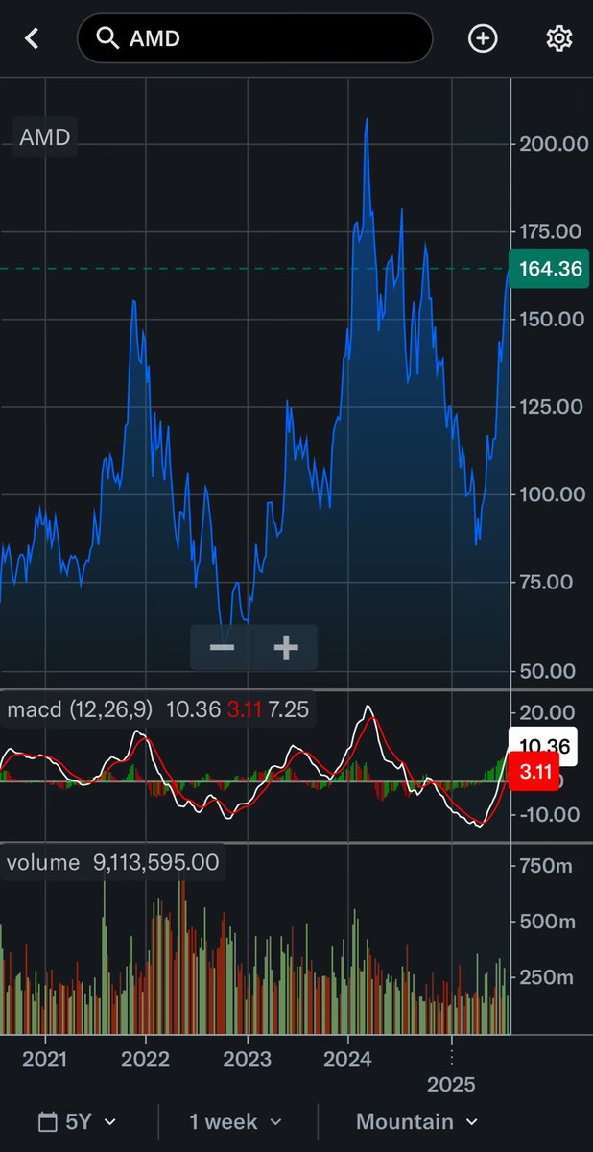Click the calendar icon beside 5Y

[47, 1121]
